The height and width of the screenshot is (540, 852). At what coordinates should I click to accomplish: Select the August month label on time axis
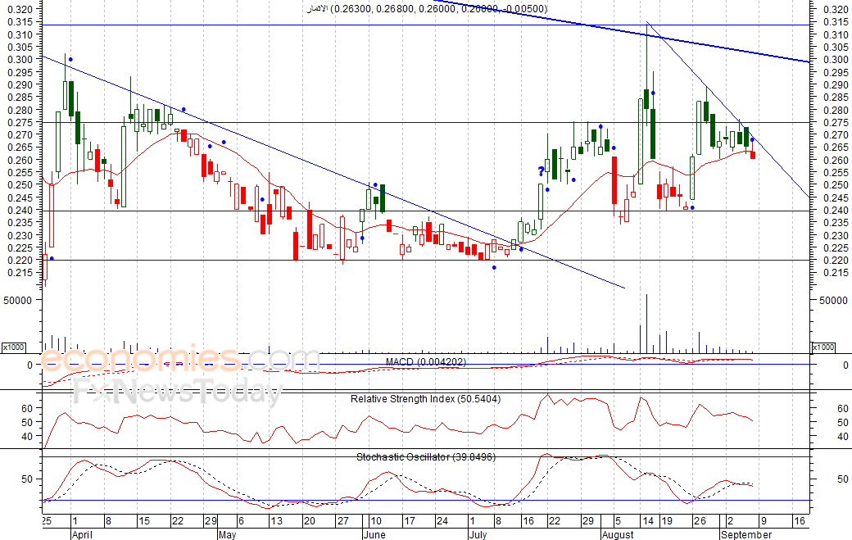618,534
